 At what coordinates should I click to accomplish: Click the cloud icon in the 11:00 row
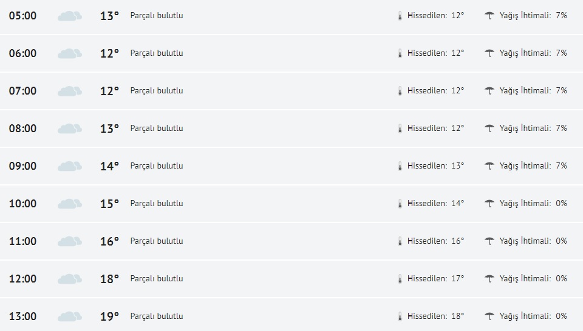(69, 241)
